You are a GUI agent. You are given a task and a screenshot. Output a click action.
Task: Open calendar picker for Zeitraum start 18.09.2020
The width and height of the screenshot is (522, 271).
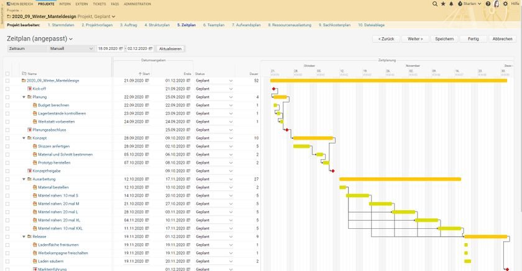point(121,48)
